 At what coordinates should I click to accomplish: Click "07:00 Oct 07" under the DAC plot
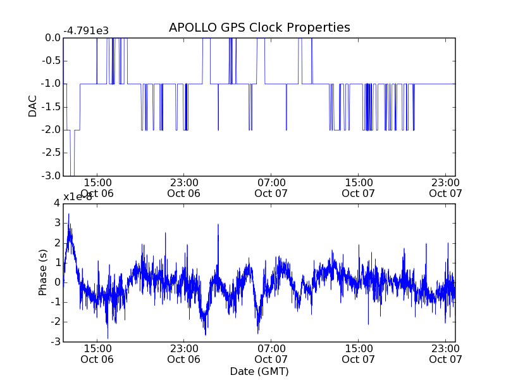tap(271, 188)
